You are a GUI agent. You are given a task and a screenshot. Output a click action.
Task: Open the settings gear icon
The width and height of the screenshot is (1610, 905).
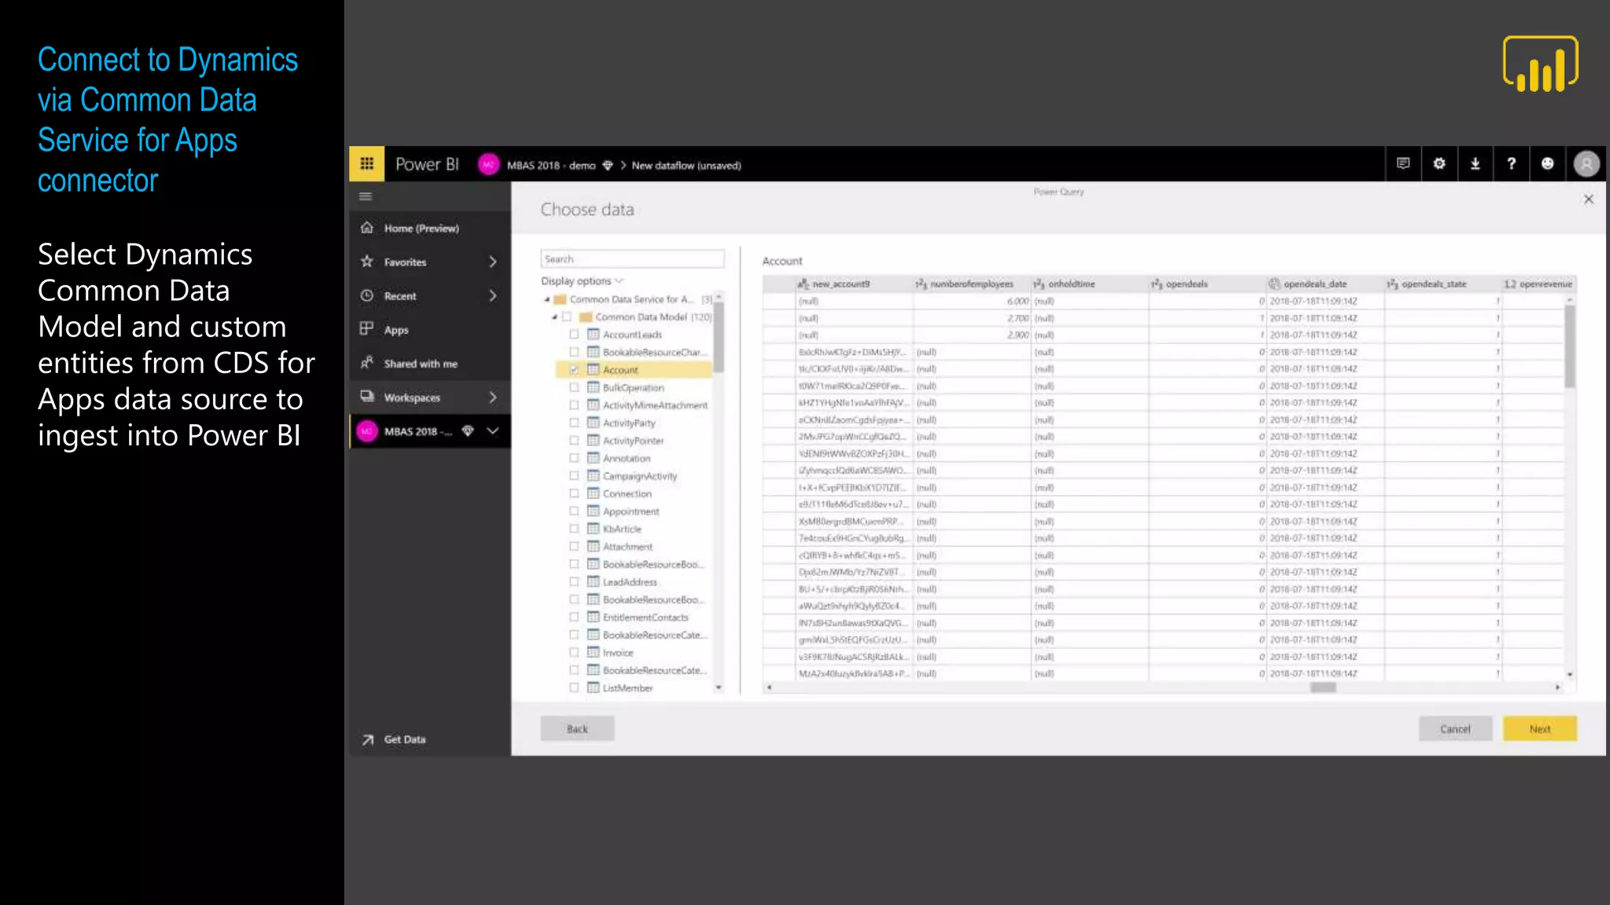pyautogui.click(x=1439, y=163)
